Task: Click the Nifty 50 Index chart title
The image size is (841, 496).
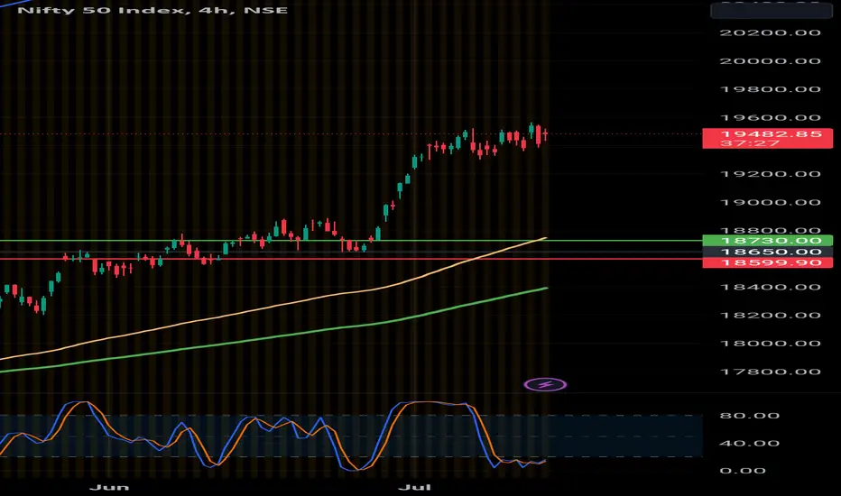Action: [152, 10]
